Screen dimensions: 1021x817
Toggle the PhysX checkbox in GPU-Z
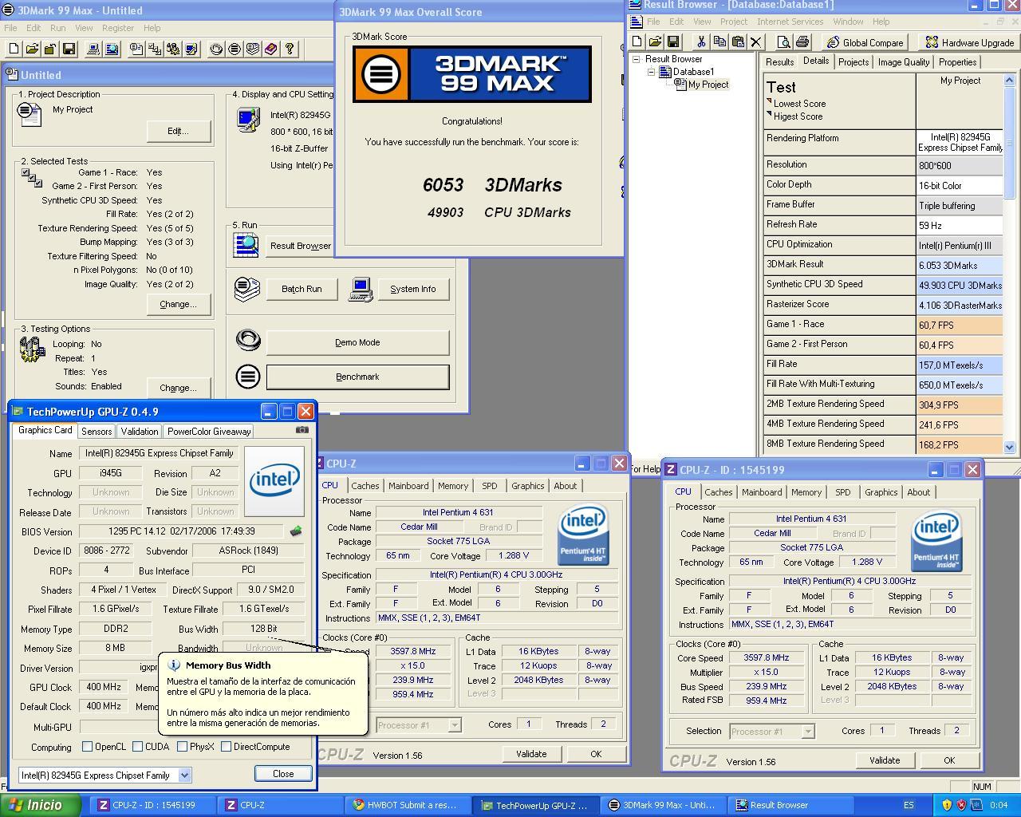pos(182,747)
